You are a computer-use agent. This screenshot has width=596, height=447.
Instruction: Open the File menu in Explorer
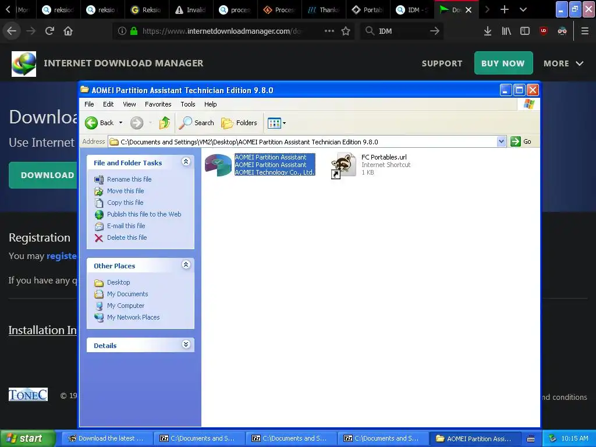point(89,104)
